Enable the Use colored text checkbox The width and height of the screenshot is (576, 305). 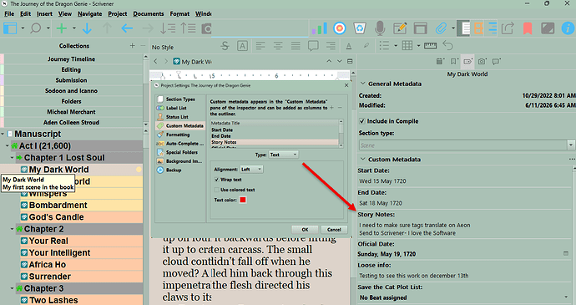coord(217,190)
